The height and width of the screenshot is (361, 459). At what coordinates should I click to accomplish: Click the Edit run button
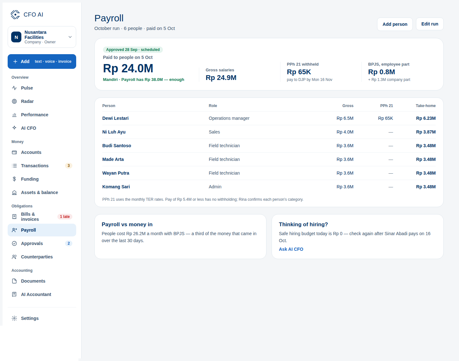point(430,24)
